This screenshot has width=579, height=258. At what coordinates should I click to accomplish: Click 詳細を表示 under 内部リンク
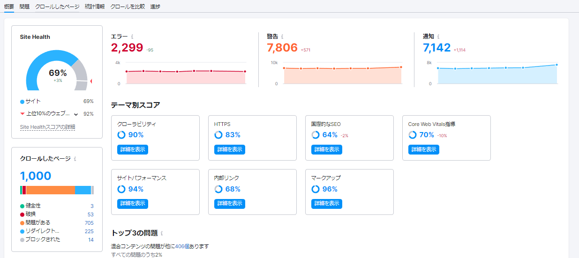[230, 203]
